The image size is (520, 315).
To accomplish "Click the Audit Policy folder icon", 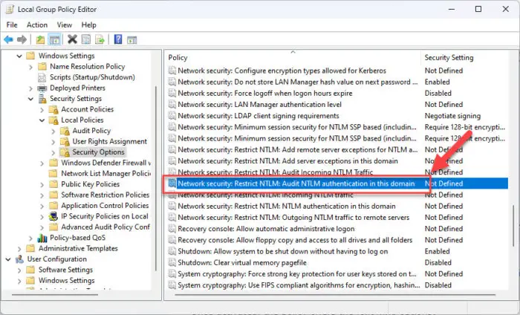I will pos(65,131).
